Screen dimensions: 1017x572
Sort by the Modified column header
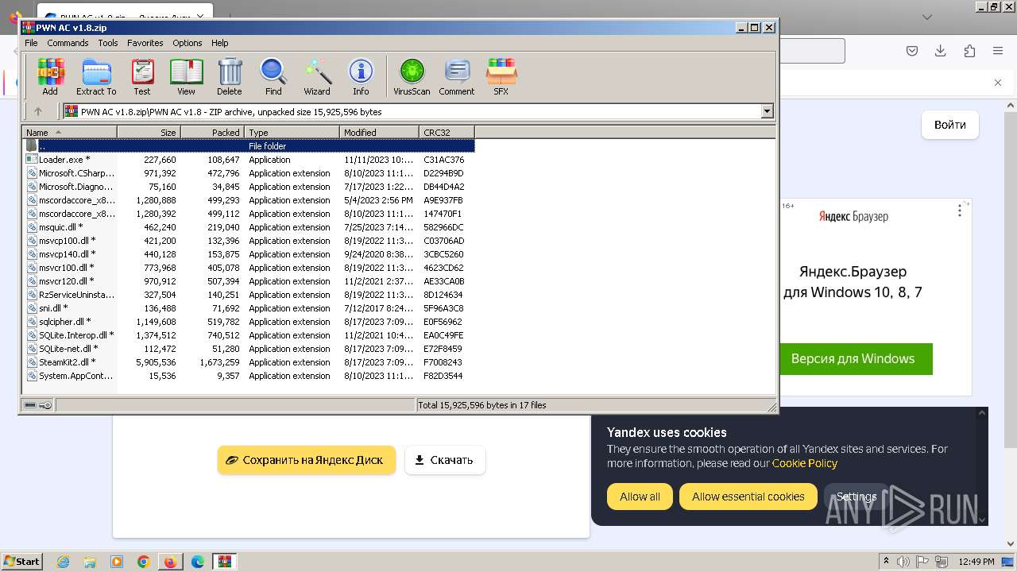(x=380, y=133)
